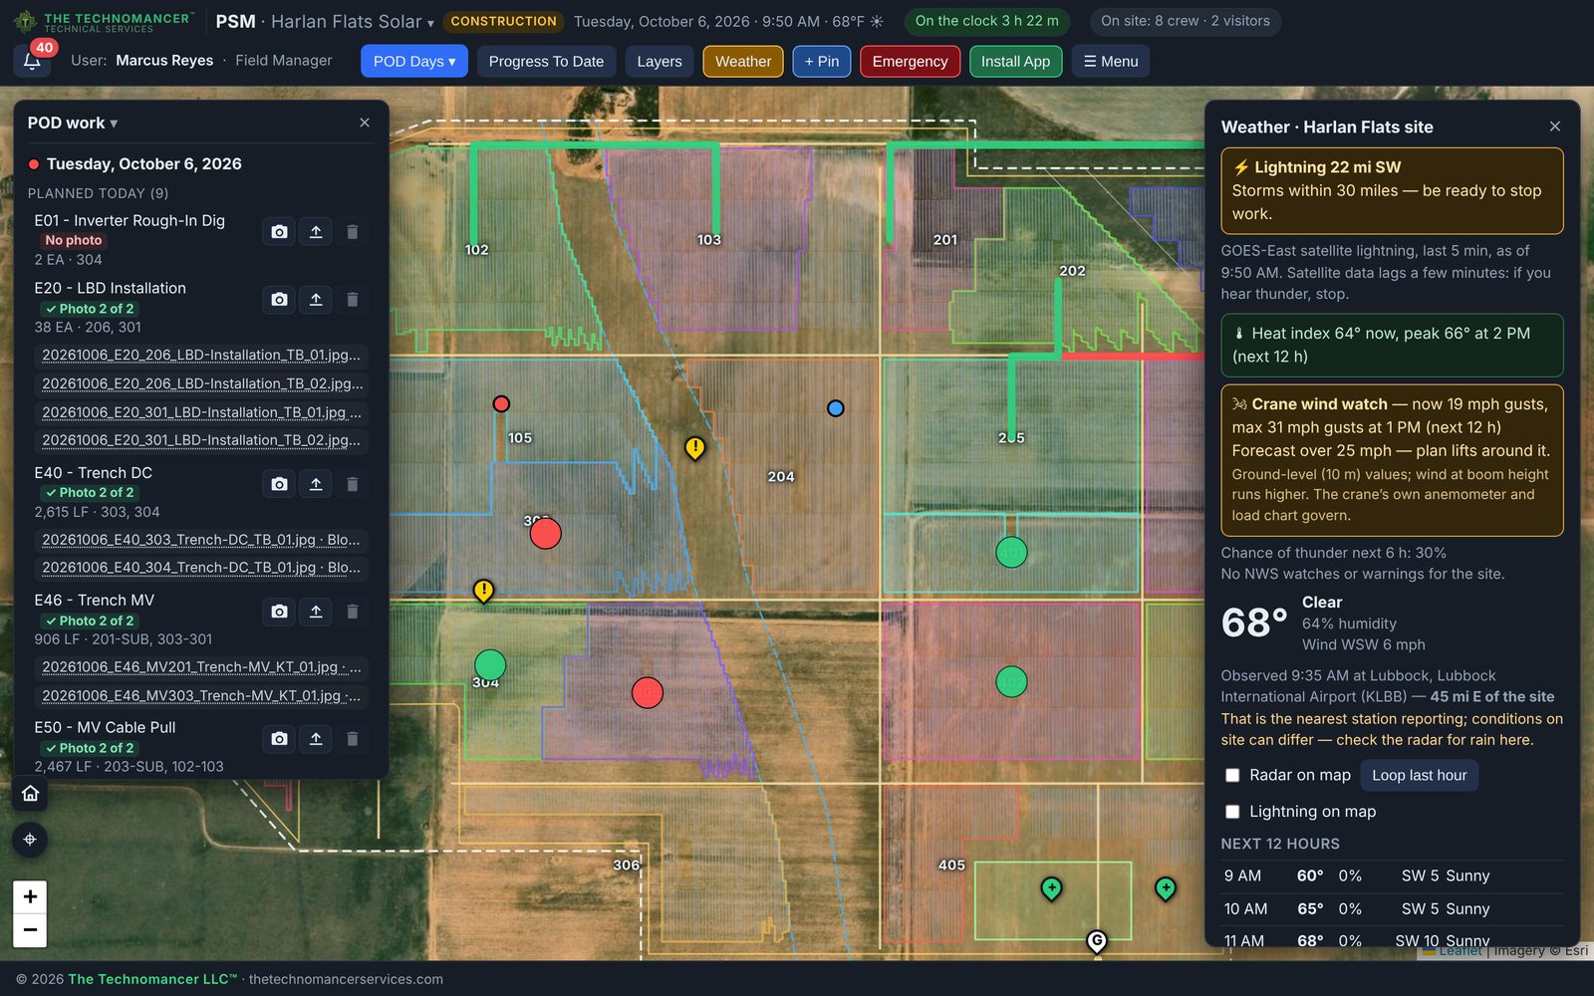Click the yellow warning pin near block 204
Image resolution: width=1594 pixels, height=996 pixels.
[694, 448]
